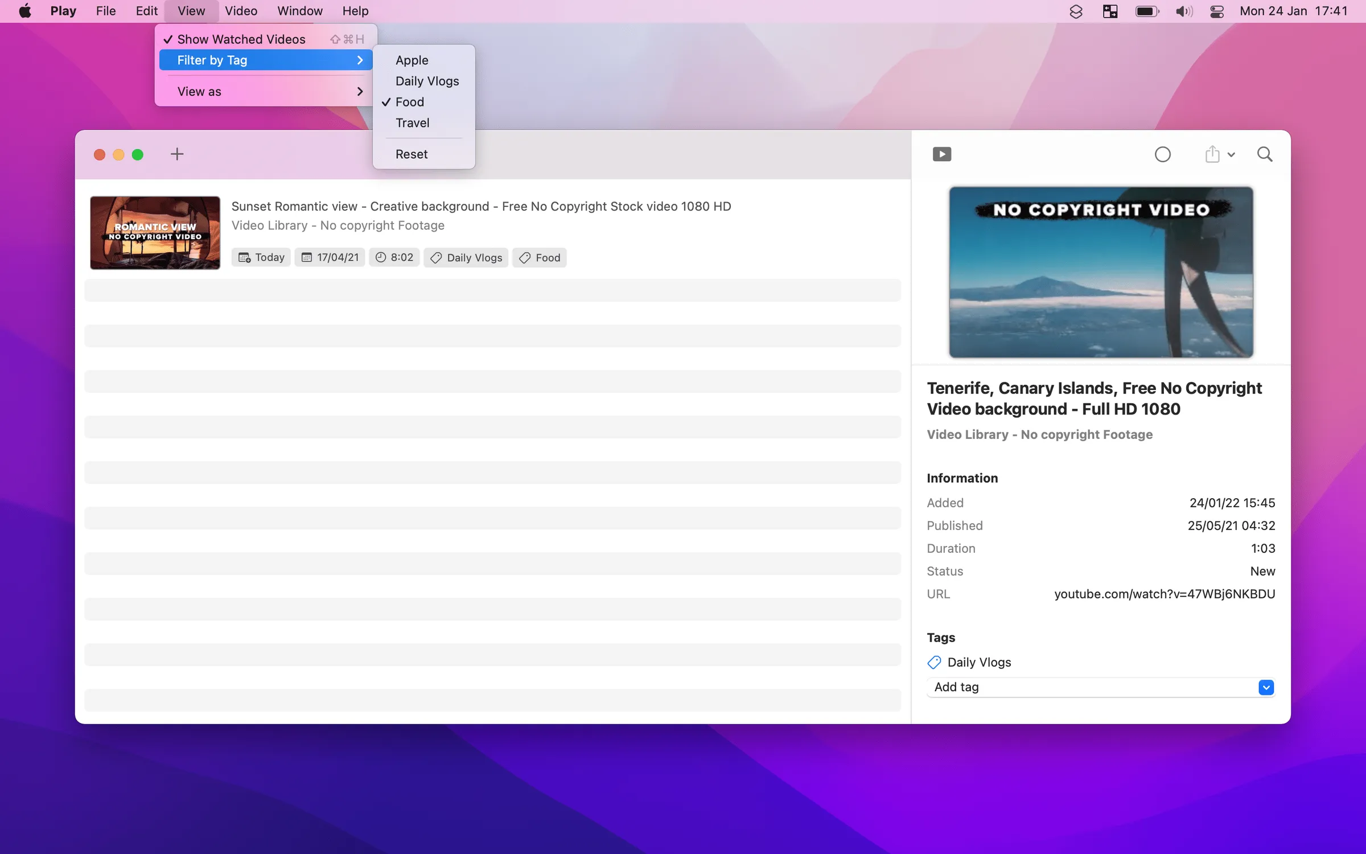Select Travel from the tag filter submenu
Screen dimensions: 1366x854
point(412,123)
